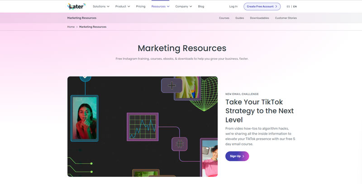Open the Company dropdown menu
This screenshot has height=184, width=362.
(x=183, y=6)
